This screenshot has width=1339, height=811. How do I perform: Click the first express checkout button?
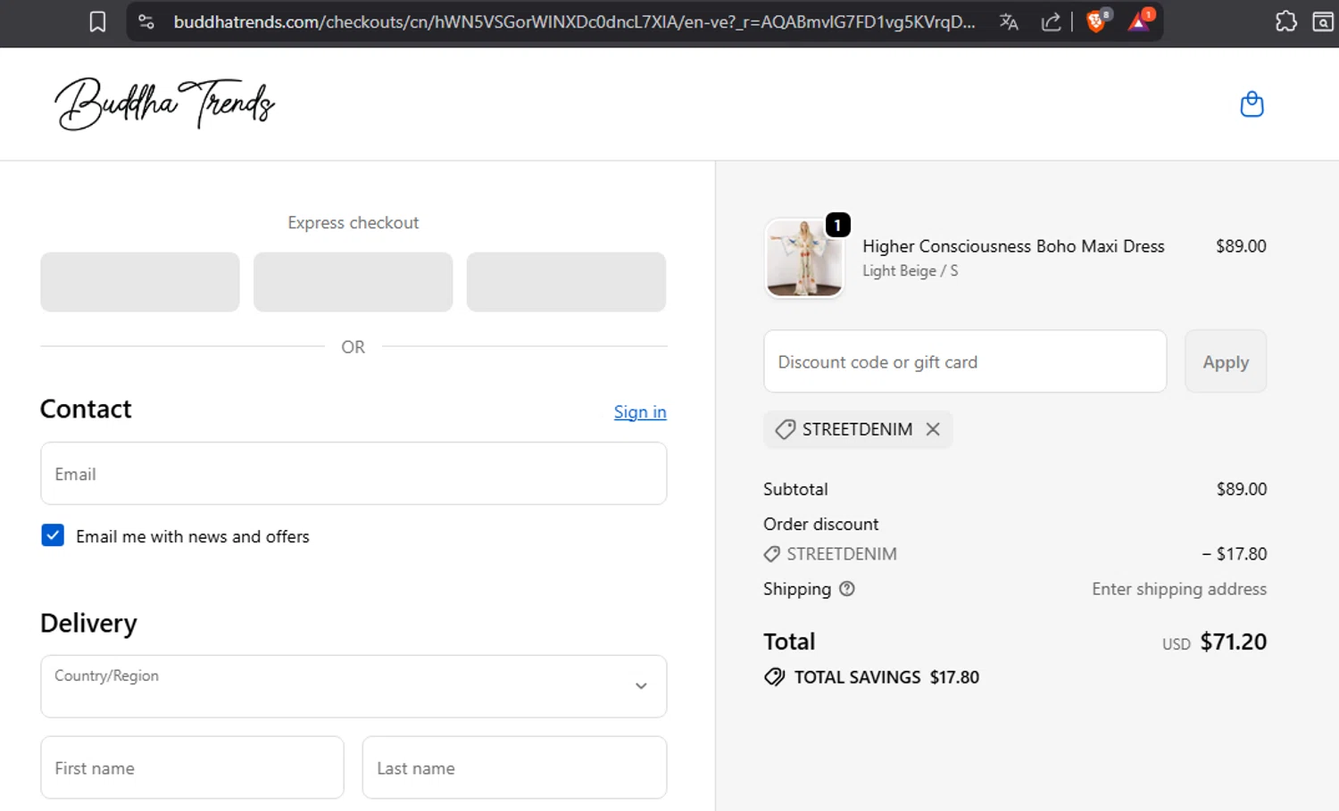(x=140, y=282)
